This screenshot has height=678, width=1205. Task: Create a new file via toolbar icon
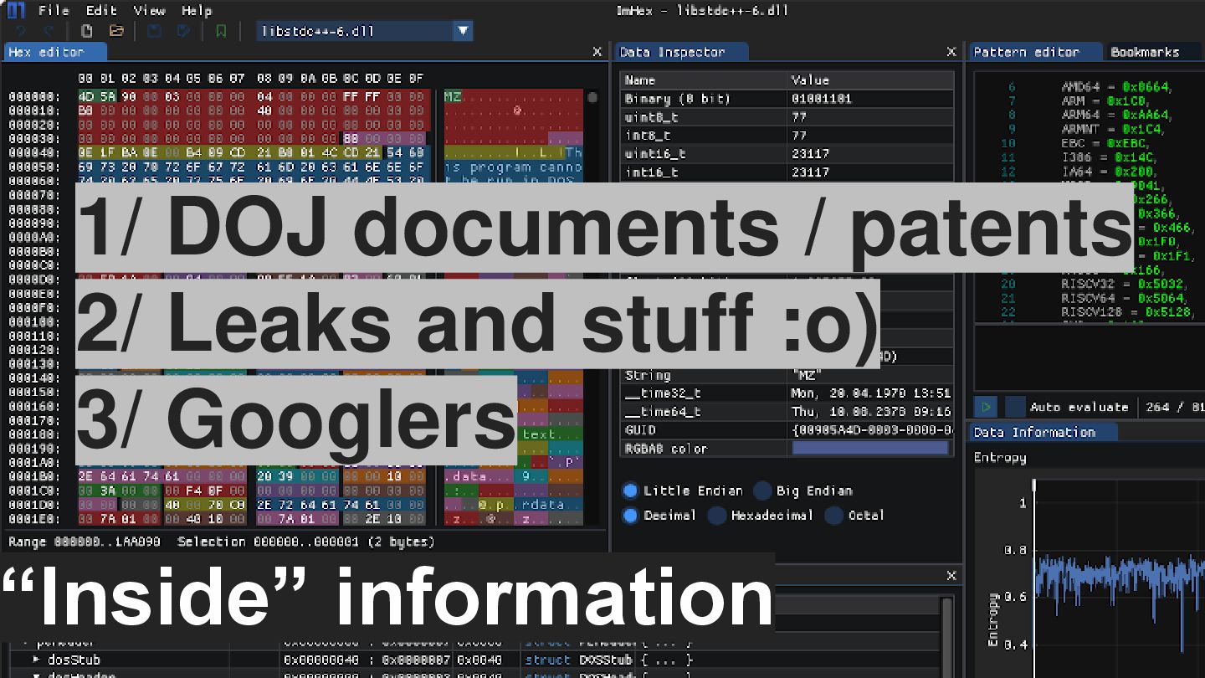87,32
